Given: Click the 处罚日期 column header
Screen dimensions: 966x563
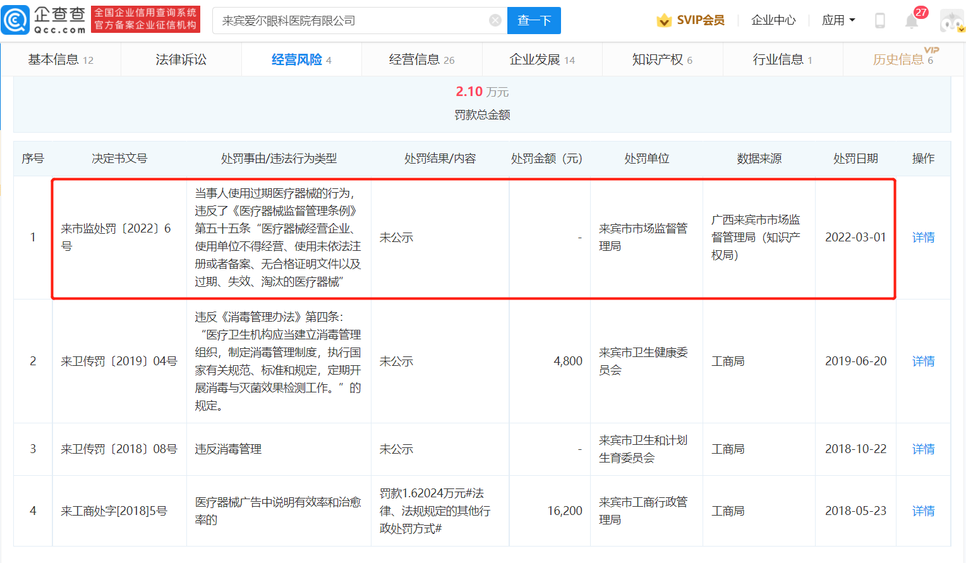Looking at the screenshot, I should tap(855, 158).
